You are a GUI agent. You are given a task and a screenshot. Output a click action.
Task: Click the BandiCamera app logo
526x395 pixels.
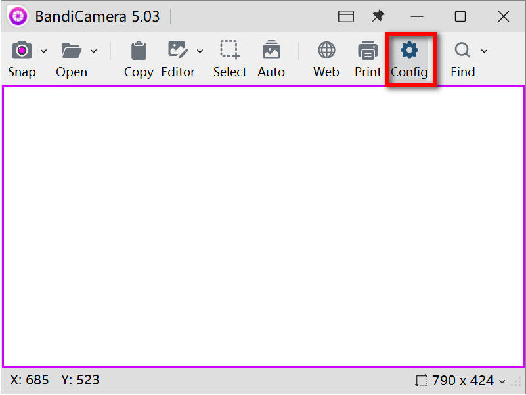coord(18,16)
